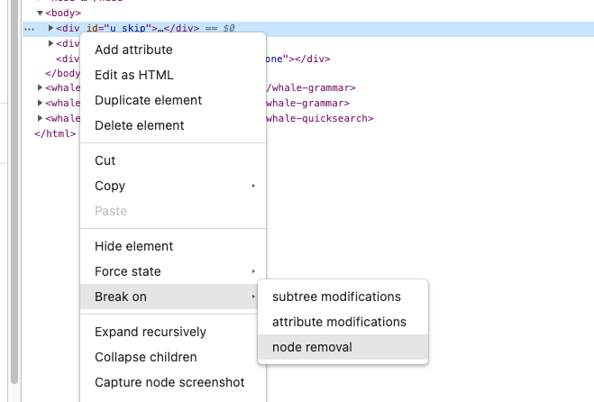Delete element via context menu

[x=139, y=125]
